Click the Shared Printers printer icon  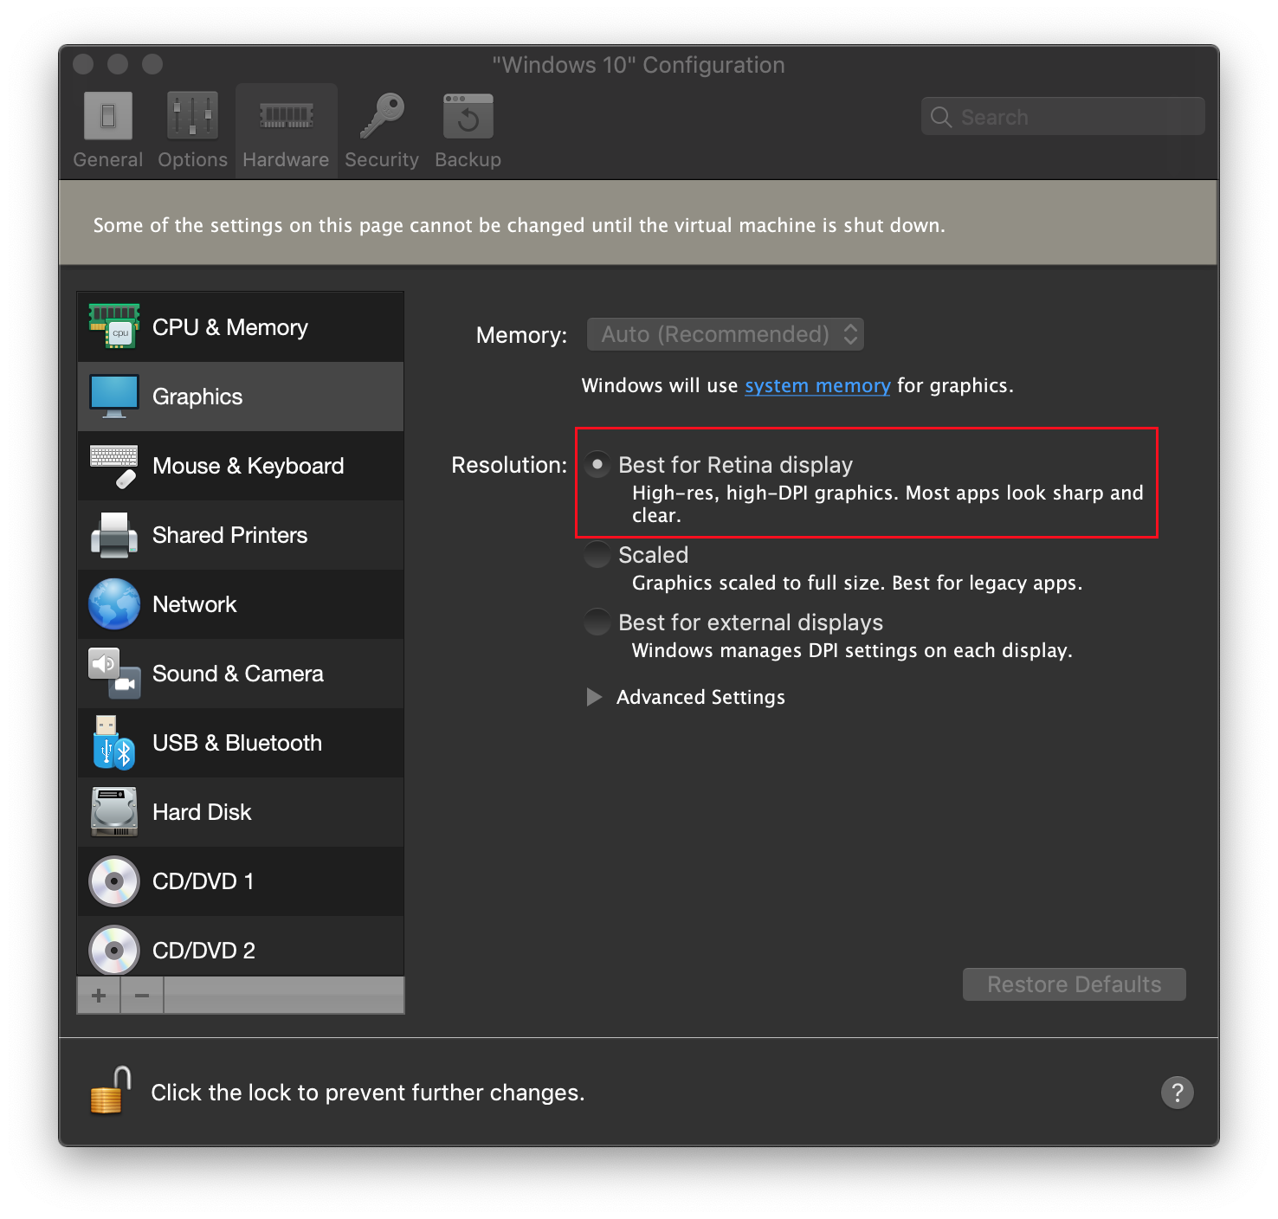tap(114, 535)
